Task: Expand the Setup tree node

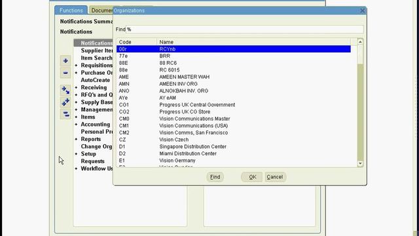Action: [x=76, y=154]
